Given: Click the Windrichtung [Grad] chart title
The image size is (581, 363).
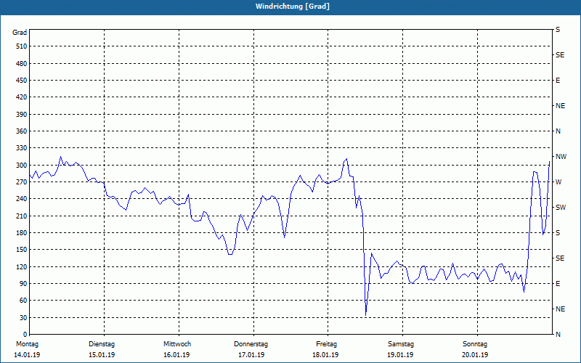Looking at the screenshot, I should (293, 7).
